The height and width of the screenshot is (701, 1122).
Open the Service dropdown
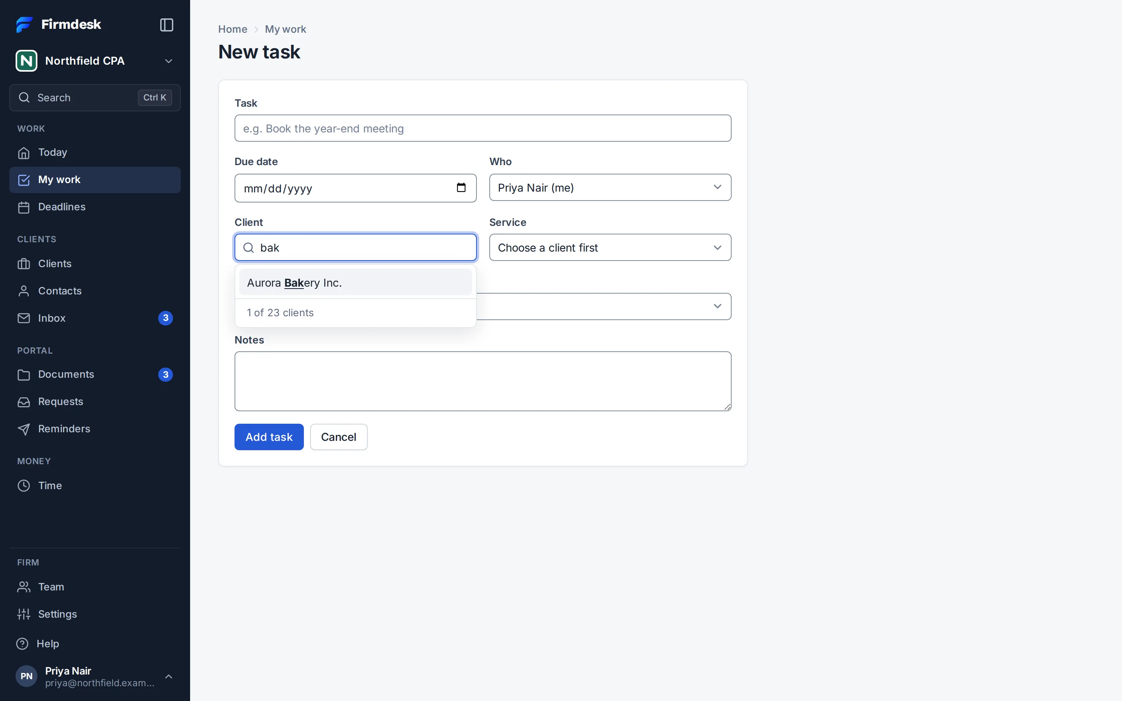pyautogui.click(x=610, y=248)
